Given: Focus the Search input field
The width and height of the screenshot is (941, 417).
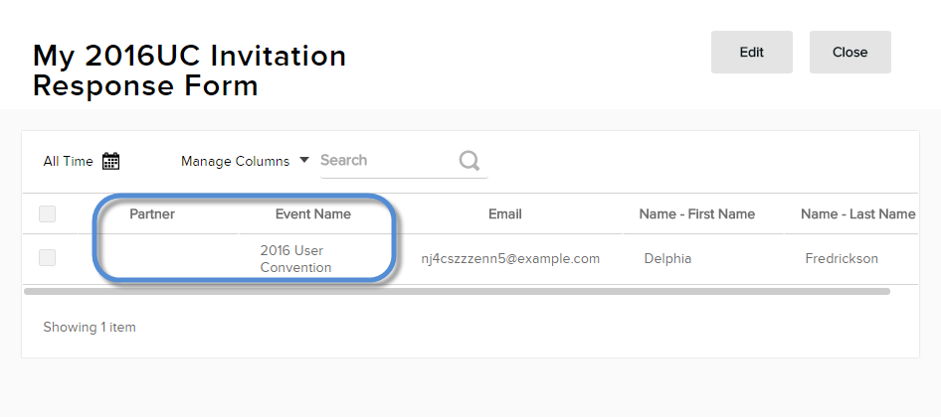Looking at the screenshot, I should pyautogui.click(x=386, y=161).
